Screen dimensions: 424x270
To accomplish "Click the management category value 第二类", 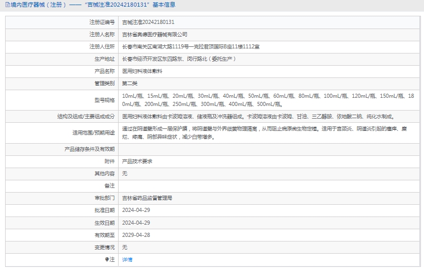I will (130, 83).
